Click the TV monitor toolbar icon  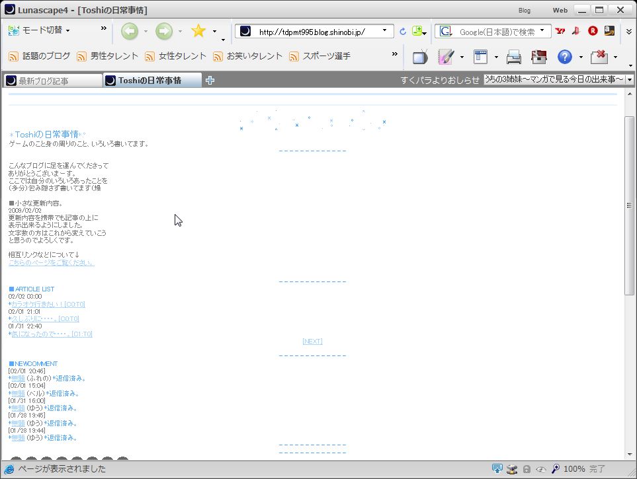(420, 57)
